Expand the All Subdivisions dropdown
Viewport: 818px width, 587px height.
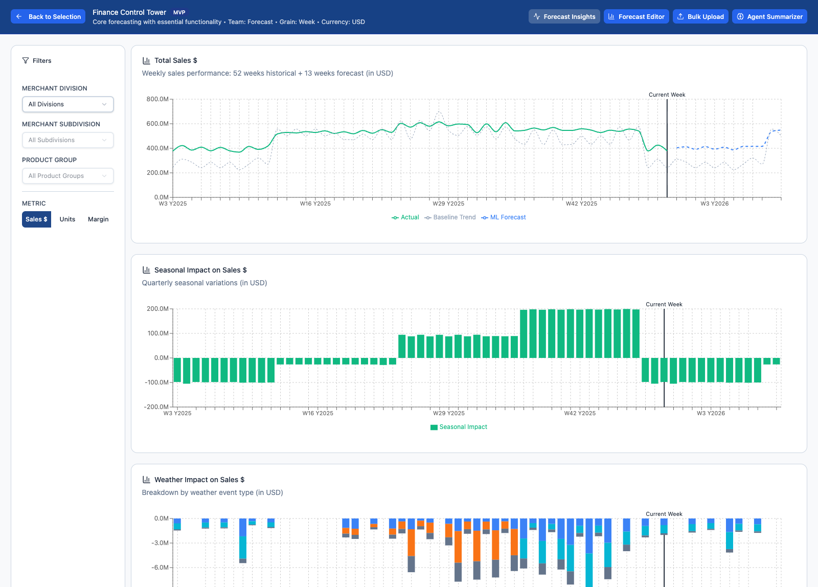point(67,140)
